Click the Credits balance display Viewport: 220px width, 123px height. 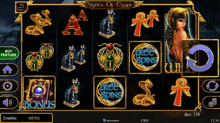(27, 118)
